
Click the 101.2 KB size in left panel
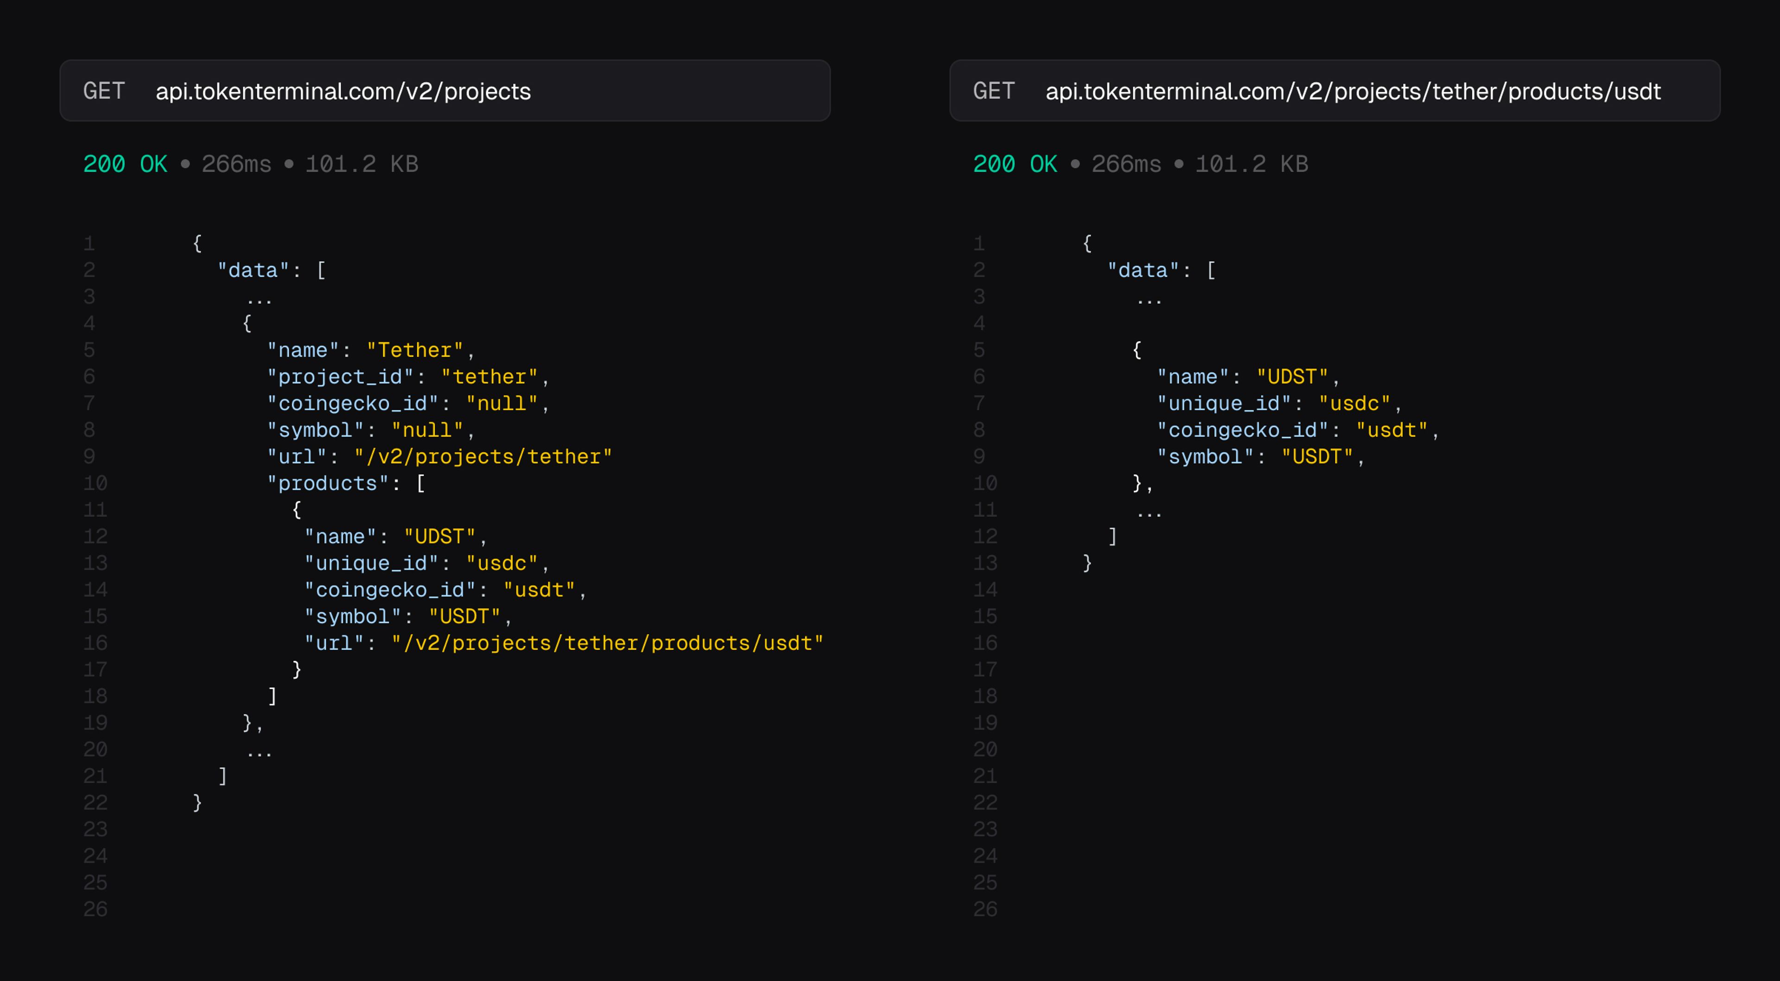362,164
